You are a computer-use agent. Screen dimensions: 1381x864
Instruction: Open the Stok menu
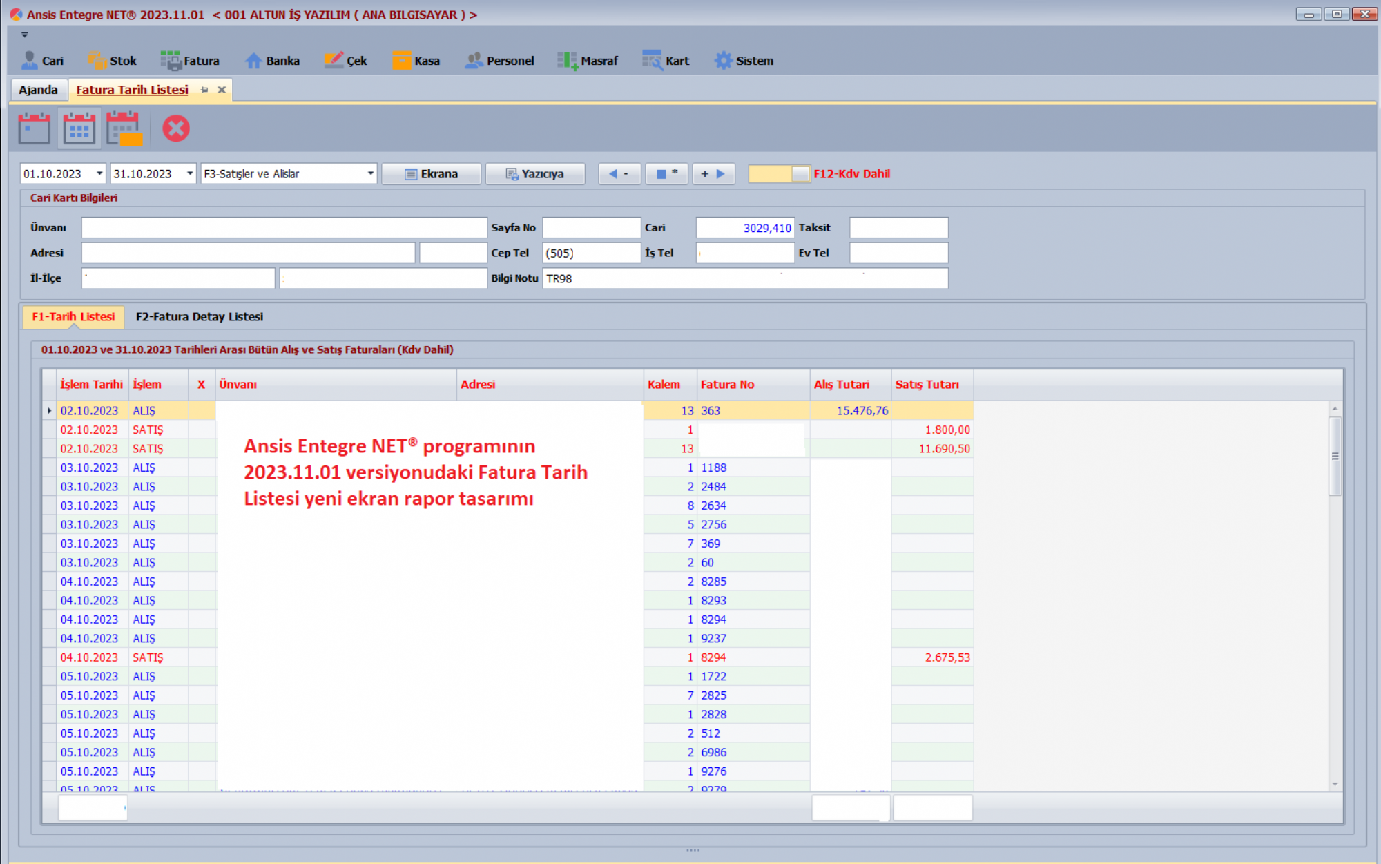[113, 61]
